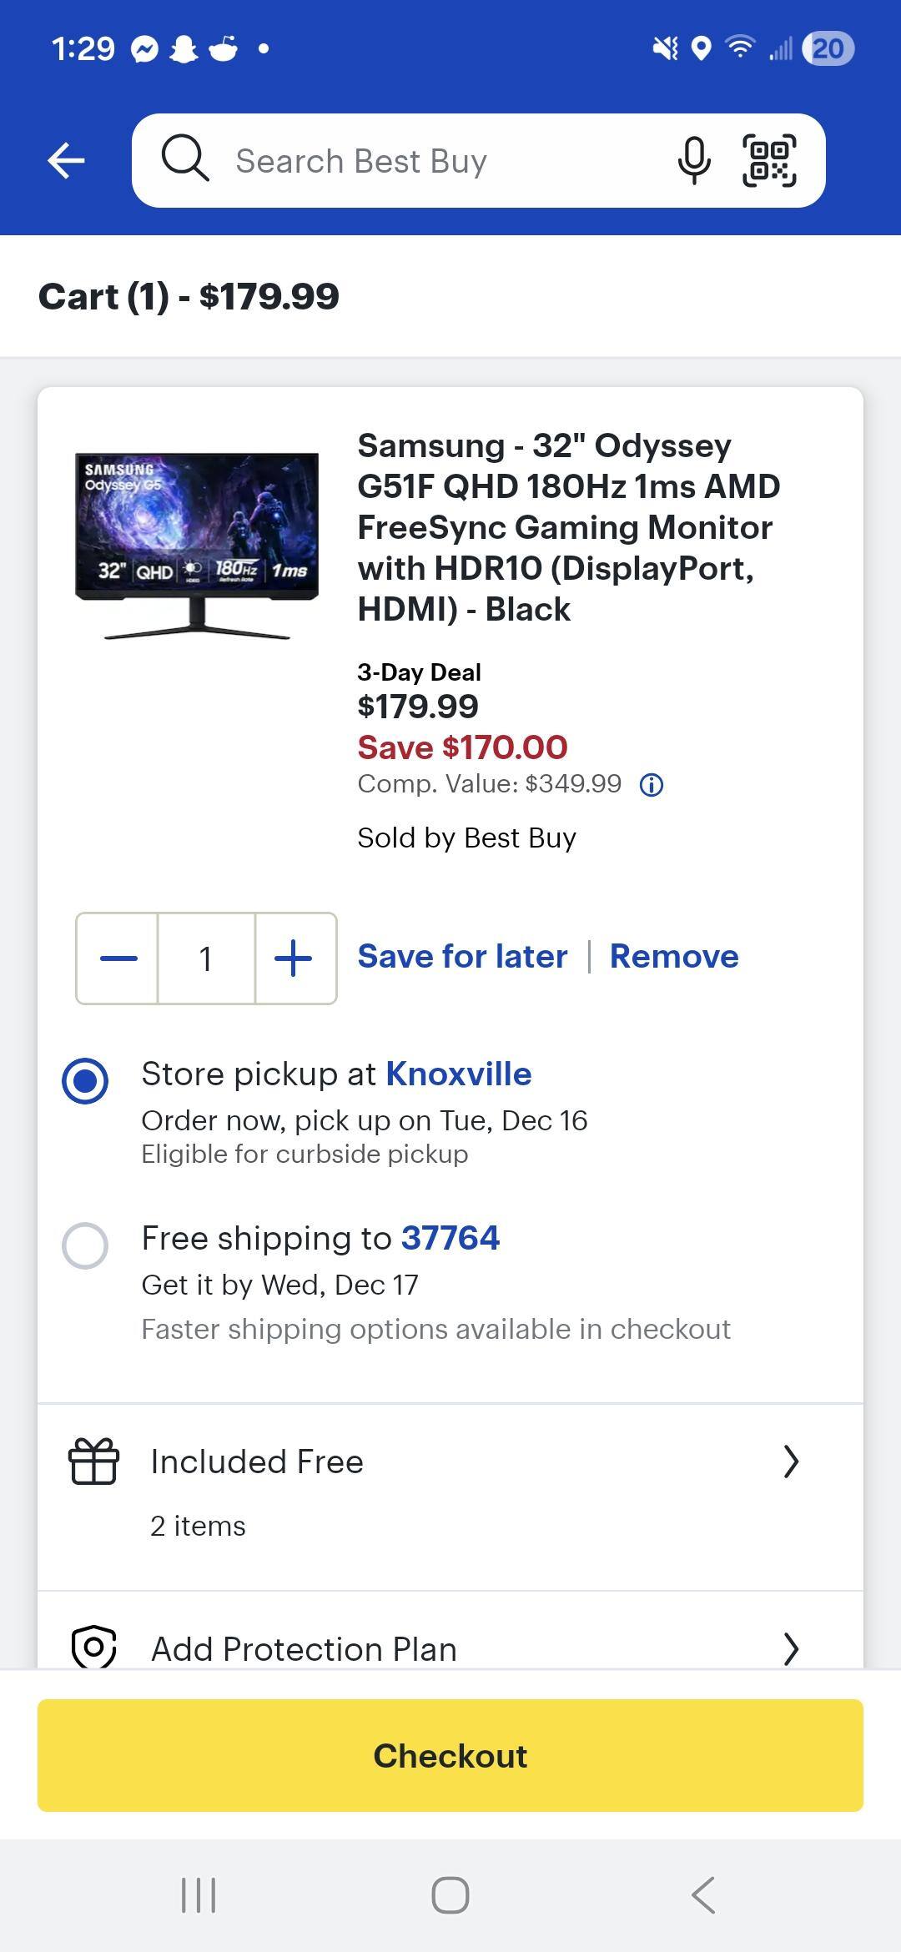Tap the back arrow in header
901x1952 pixels.
pyautogui.click(x=67, y=160)
